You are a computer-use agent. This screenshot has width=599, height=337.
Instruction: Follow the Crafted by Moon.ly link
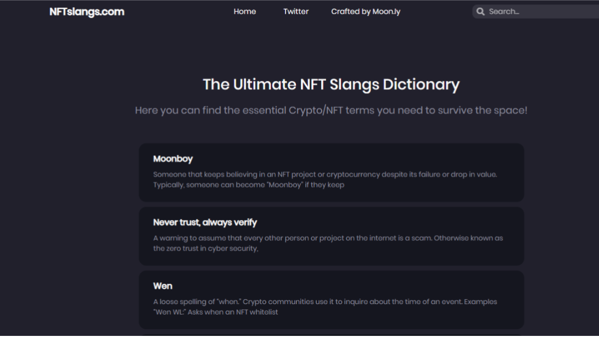point(366,12)
